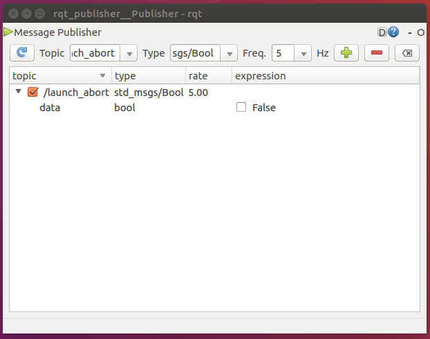Open help via the blue question mark
430x339 pixels.
[393, 32]
